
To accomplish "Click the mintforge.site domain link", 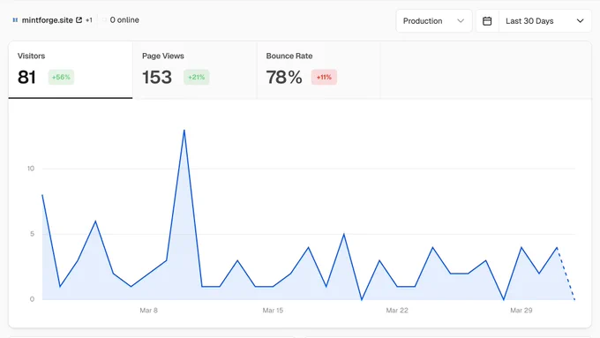I will pyautogui.click(x=48, y=20).
